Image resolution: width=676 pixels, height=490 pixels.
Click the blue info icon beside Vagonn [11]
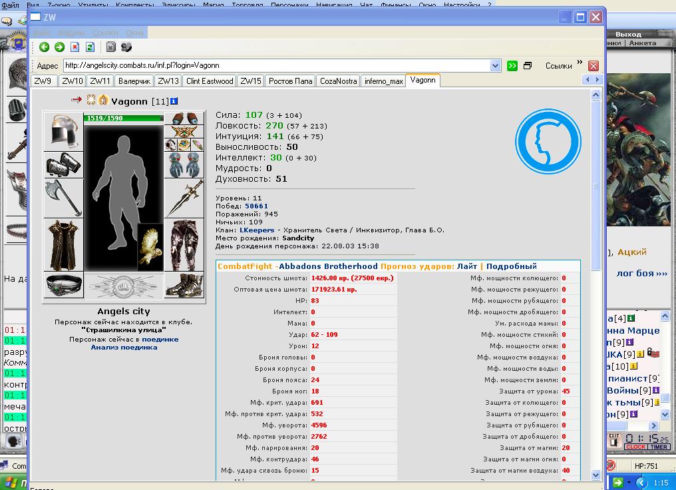174,101
